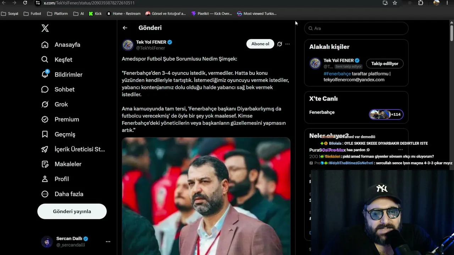This screenshot has height=255, width=454.
Task: Go back with the browser back arrow
Action: [x=4, y=3]
